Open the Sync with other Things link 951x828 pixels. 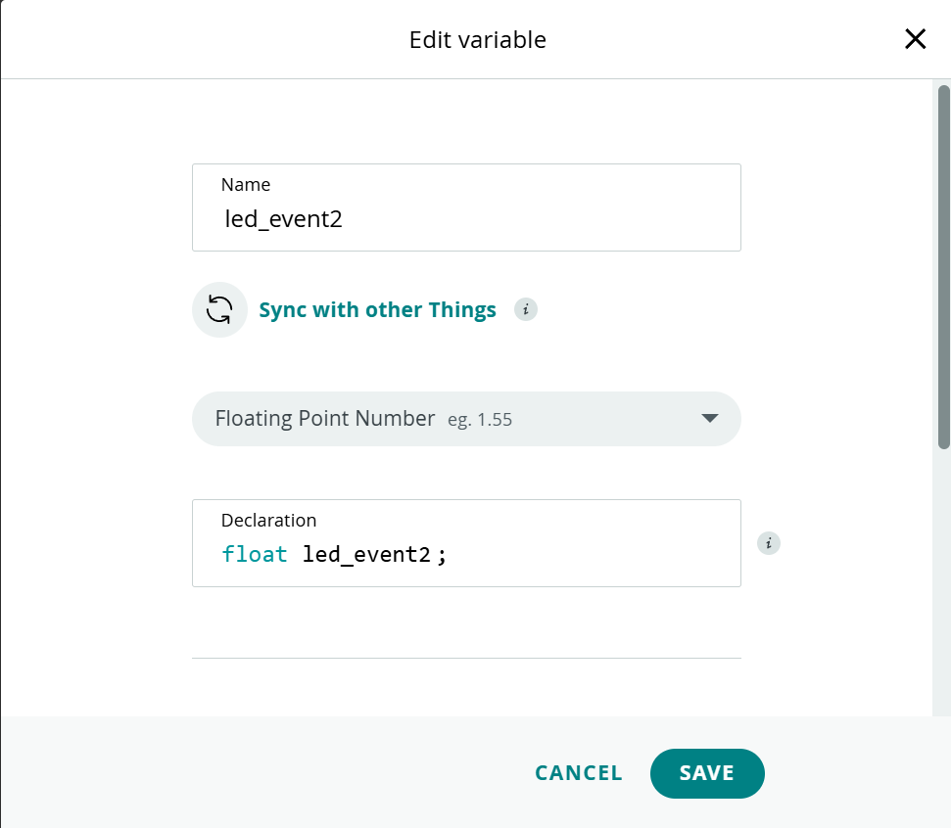pos(377,310)
